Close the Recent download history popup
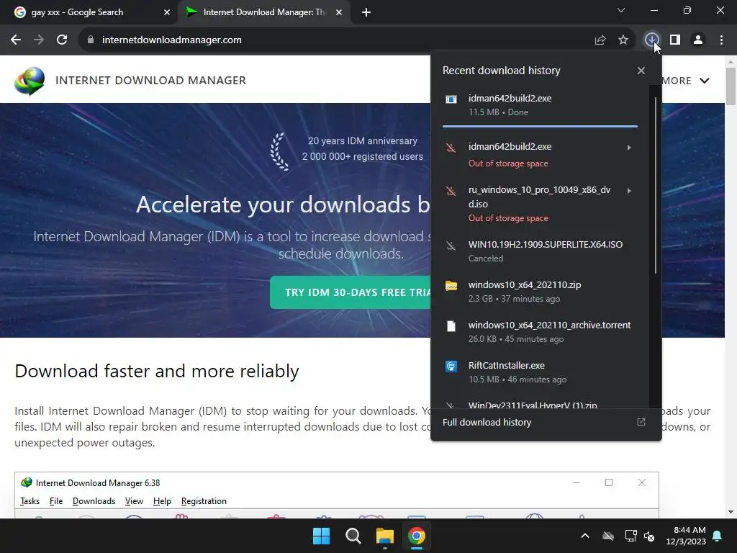 tap(641, 71)
